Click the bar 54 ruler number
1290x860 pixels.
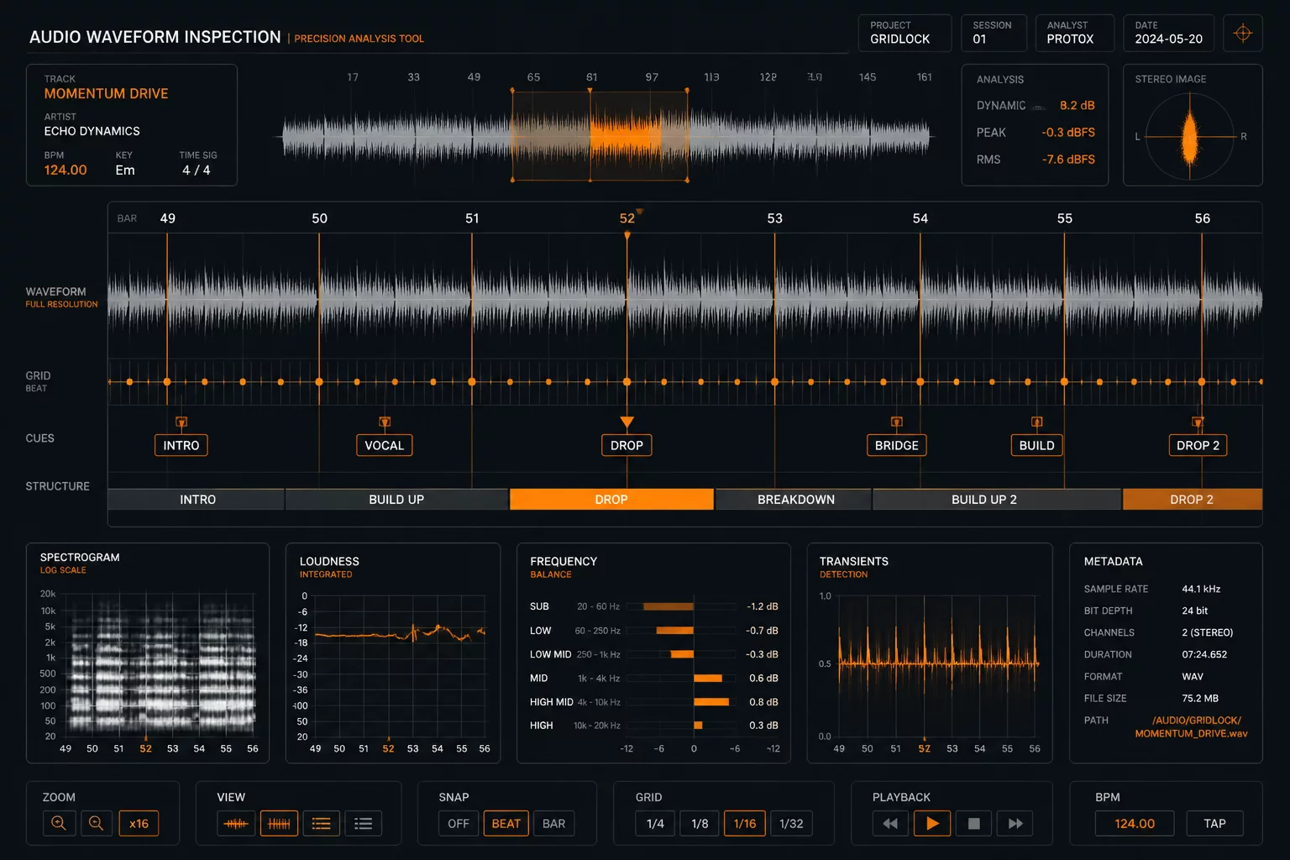[920, 218]
